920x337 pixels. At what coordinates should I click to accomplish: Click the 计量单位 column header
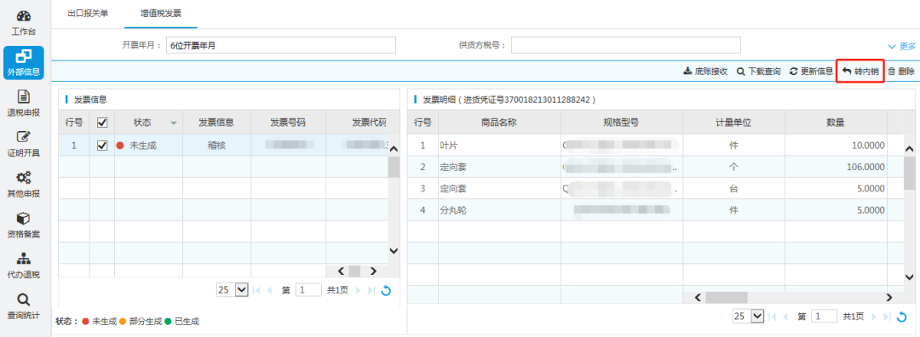[733, 123]
